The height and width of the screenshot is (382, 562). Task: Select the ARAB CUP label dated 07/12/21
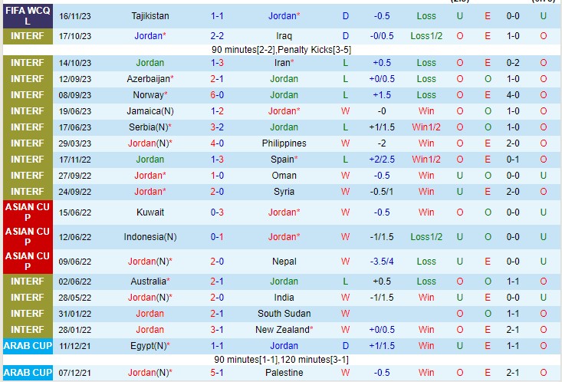click(28, 373)
